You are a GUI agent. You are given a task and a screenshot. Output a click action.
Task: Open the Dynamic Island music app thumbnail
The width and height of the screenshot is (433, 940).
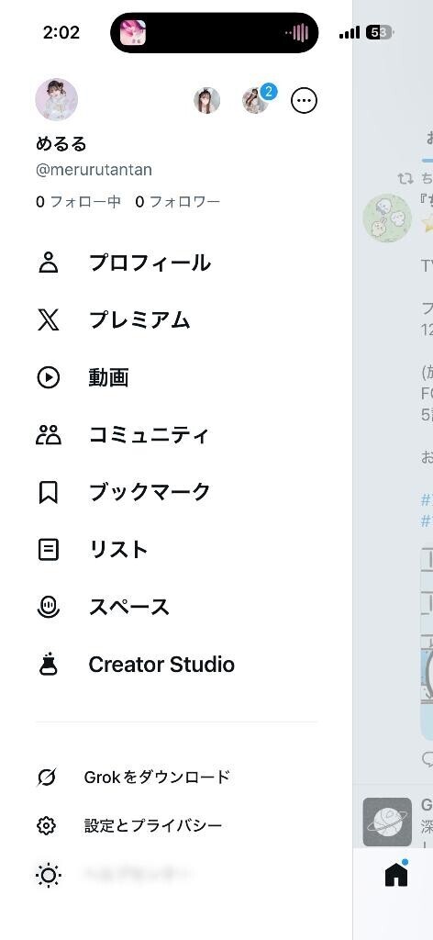coord(133,32)
